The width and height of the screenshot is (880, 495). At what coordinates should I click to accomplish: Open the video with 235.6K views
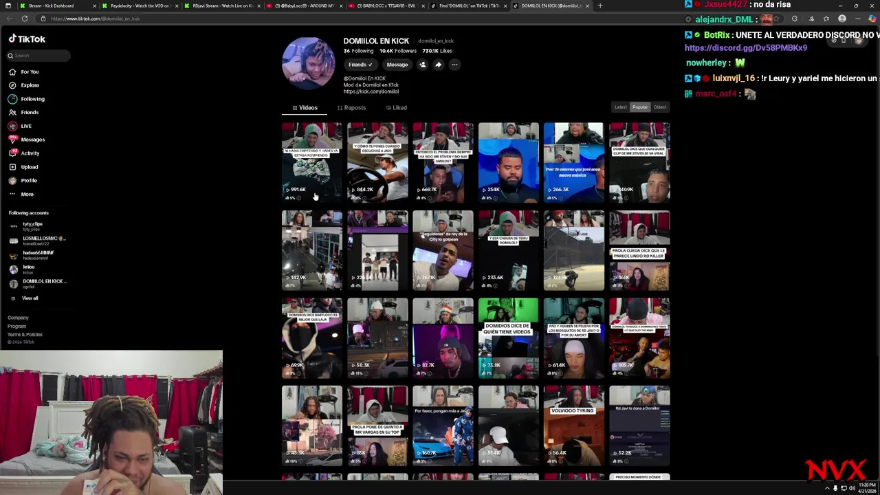click(508, 250)
